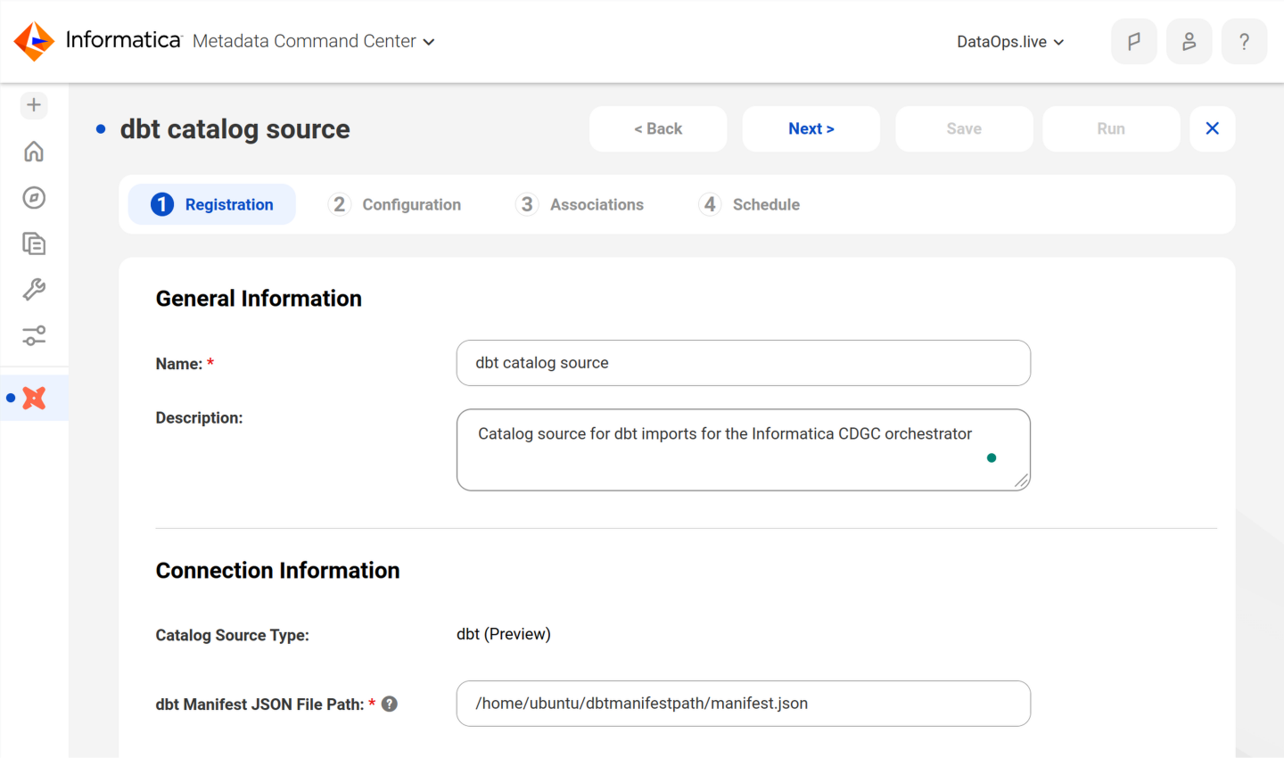1284x758 pixels.
Task: Click the 'dbt (Preview)' catalog source type text
Action: coord(504,634)
